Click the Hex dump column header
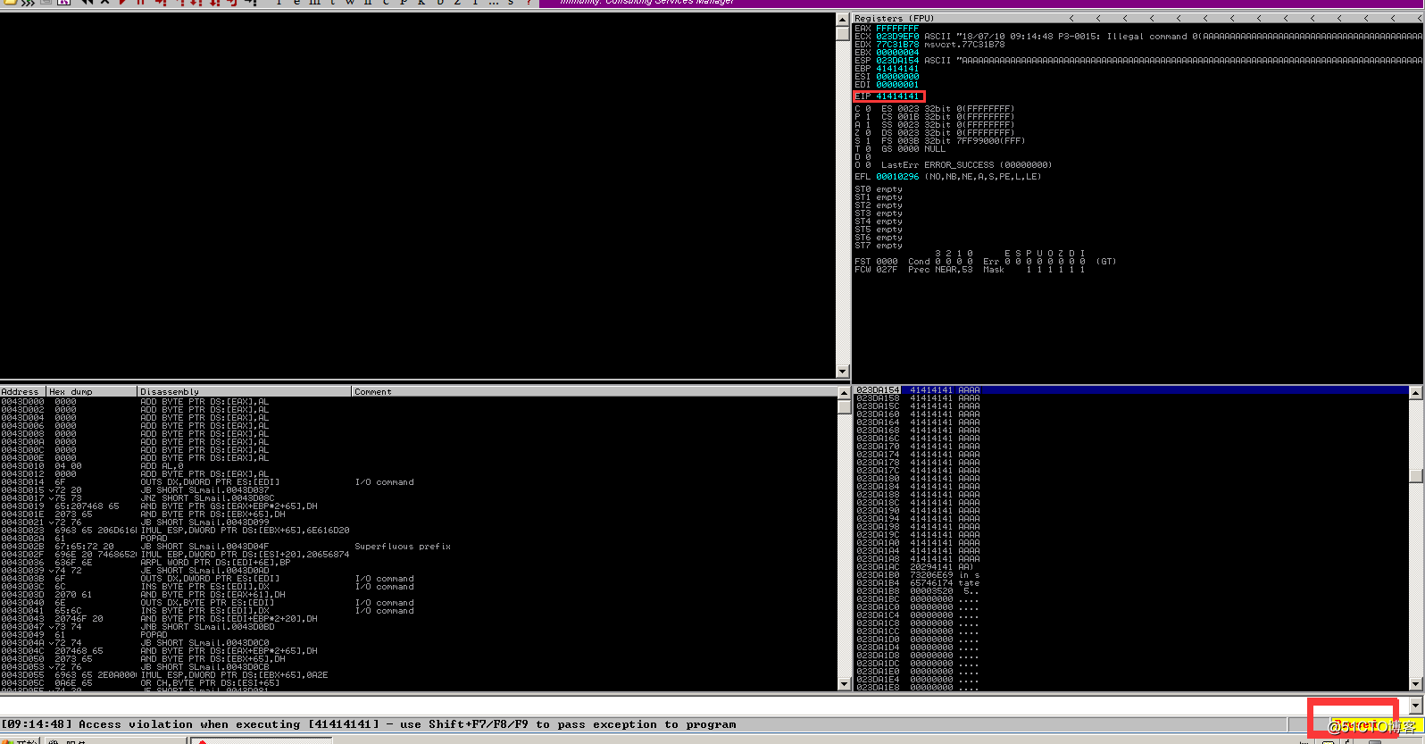This screenshot has width=1425, height=744. tap(92, 391)
